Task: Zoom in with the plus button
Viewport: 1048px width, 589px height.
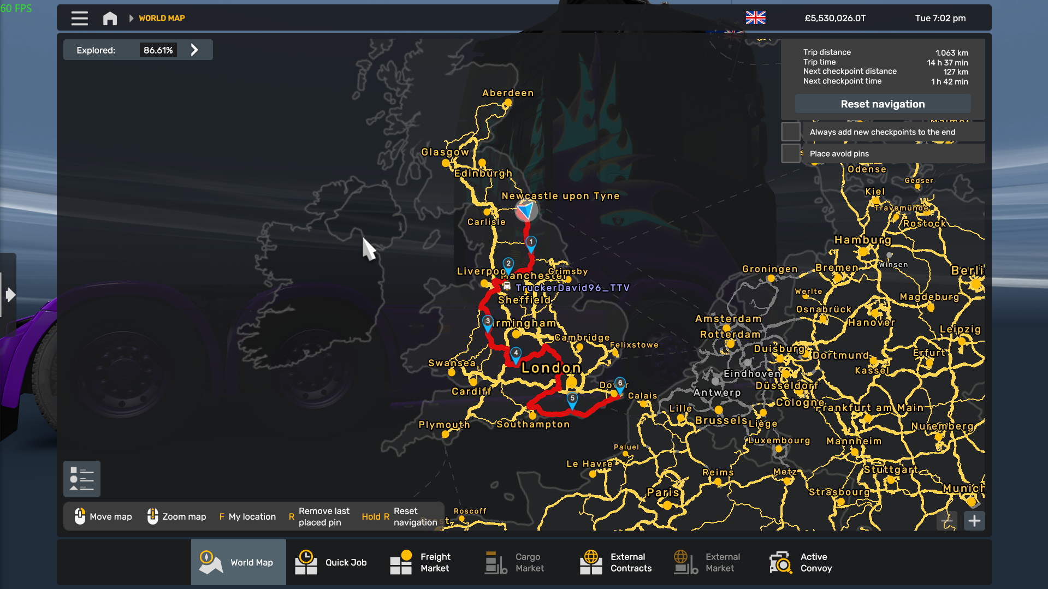Action: 974,521
